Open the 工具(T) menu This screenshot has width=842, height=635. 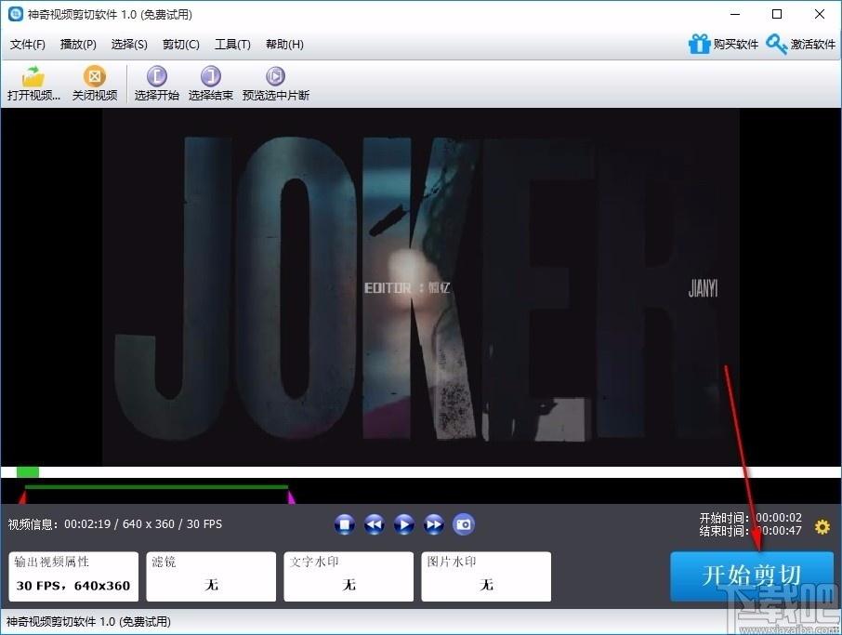pos(232,44)
